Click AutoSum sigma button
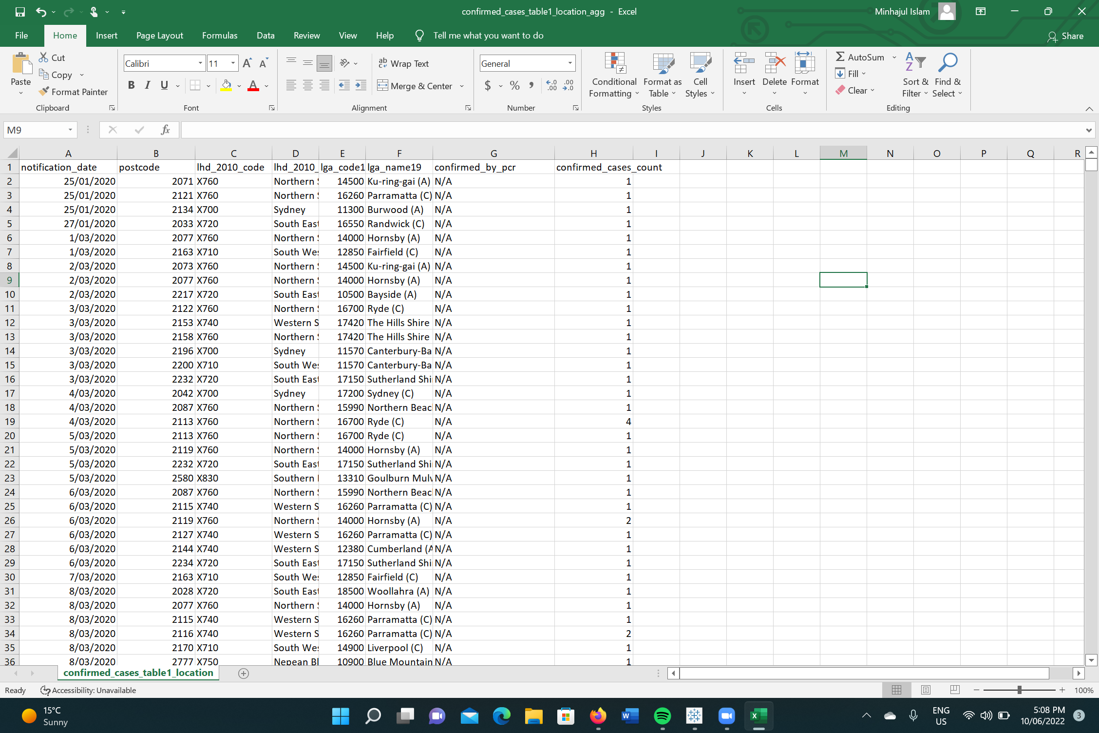Viewport: 1099px width, 733px height. pyautogui.click(x=860, y=57)
